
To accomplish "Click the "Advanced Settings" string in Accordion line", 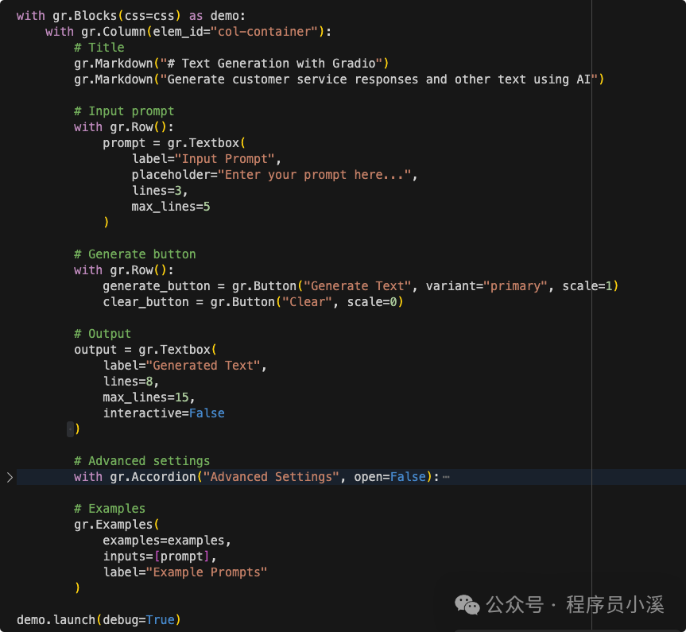I will (271, 477).
